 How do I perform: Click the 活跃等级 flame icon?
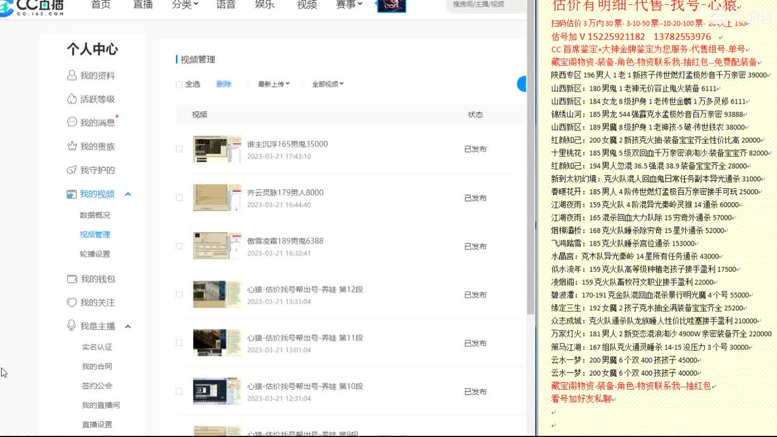click(72, 99)
